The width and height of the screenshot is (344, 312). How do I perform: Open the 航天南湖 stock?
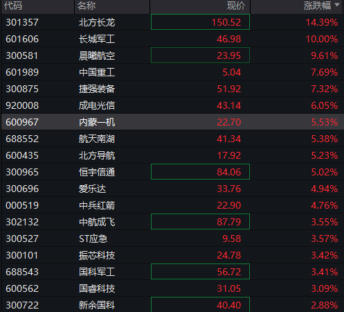tap(97, 139)
